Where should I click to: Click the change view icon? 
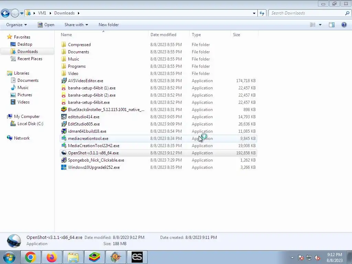313,25
